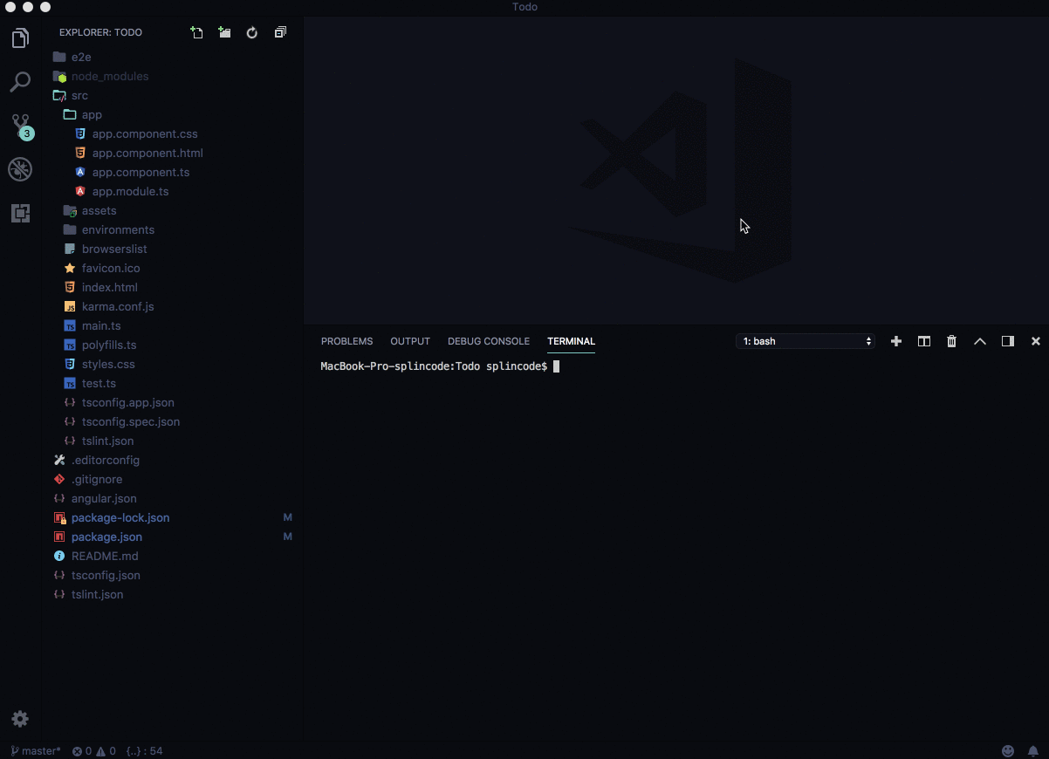Viewport: 1049px width, 759px height.
Task: Add a new terminal with plus icon
Action: tap(896, 341)
